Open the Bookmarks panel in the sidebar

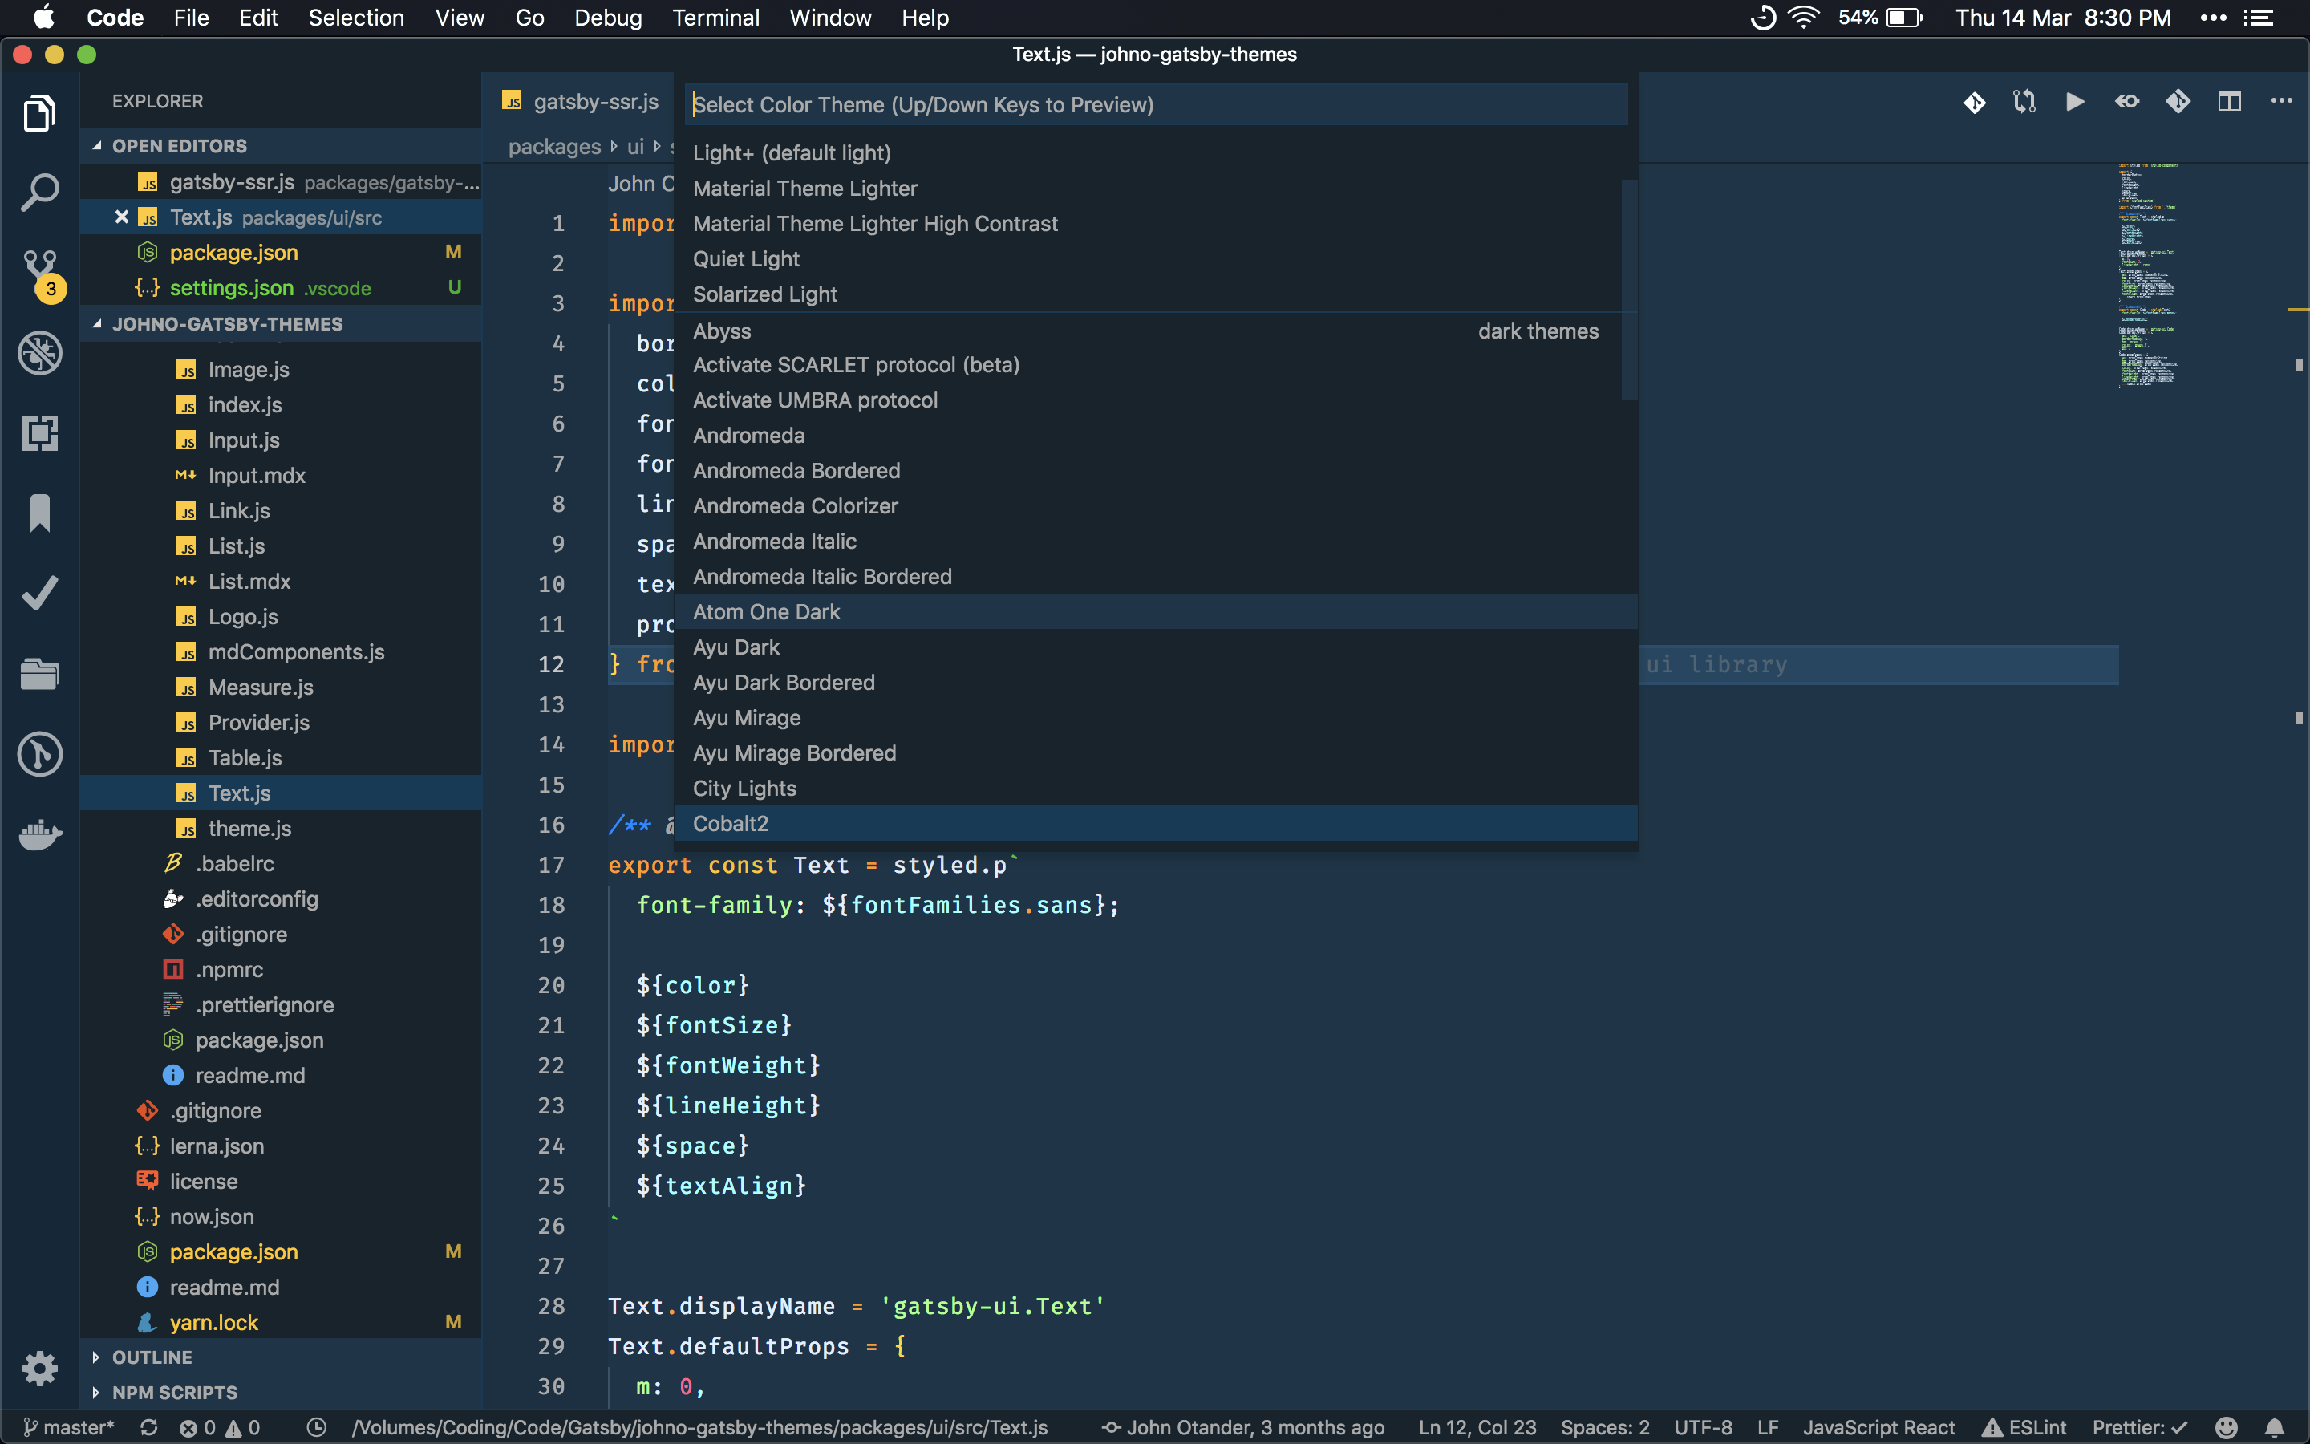(39, 513)
